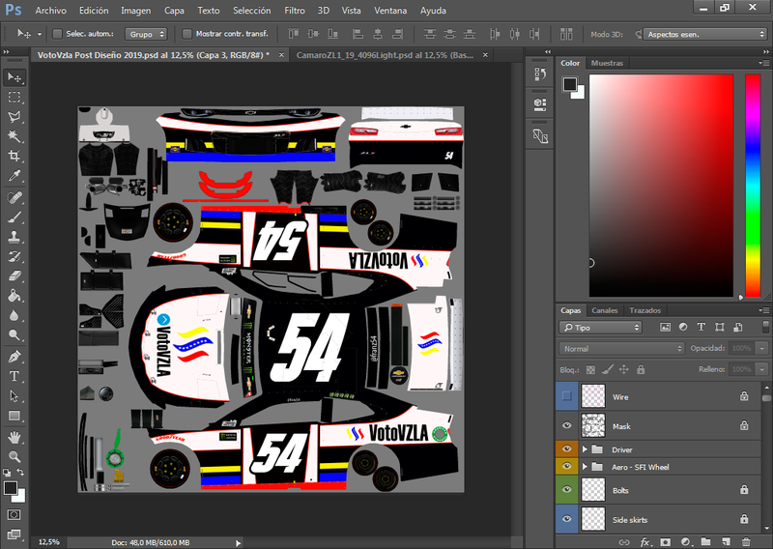Open the 3D panel icon

click(540, 104)
